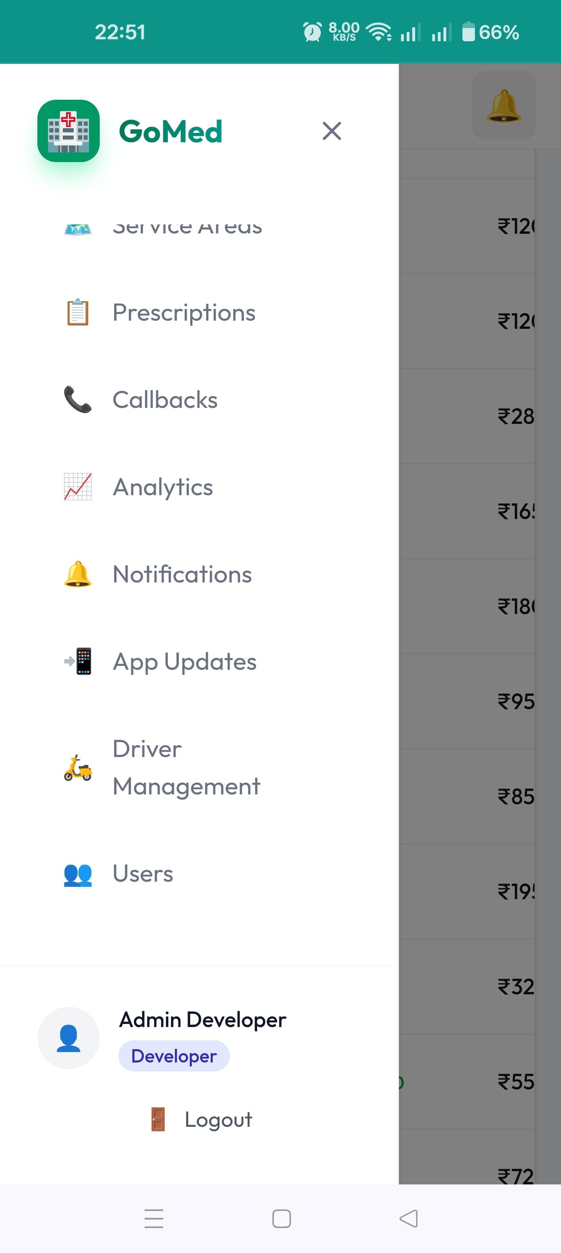
Task: Open Driver Management section
Action: click(x=186, y=768)
